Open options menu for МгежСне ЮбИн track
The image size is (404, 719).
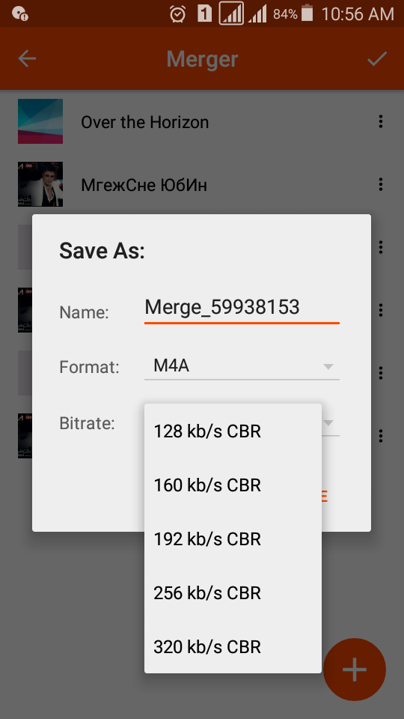click(381, 184)
